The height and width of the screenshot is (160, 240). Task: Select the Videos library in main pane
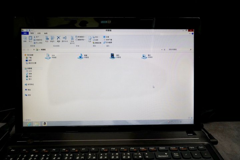(x=115, y=56)
